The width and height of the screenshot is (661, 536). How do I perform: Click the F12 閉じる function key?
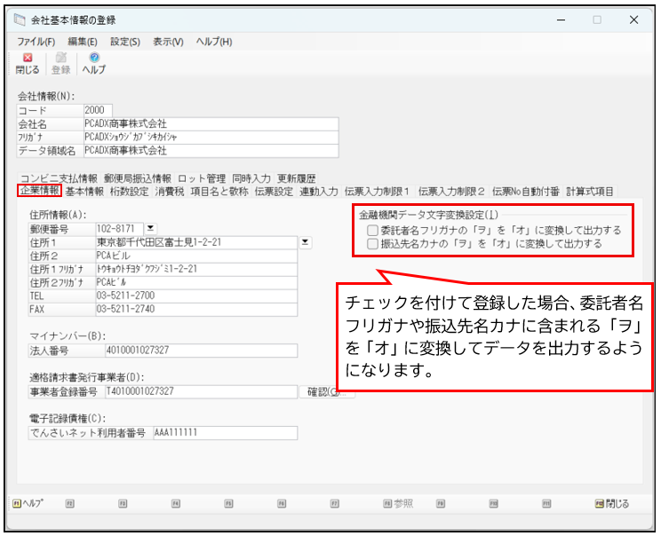point(611,503)
